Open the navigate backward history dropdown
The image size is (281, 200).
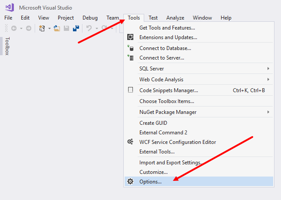pos(21,28)
